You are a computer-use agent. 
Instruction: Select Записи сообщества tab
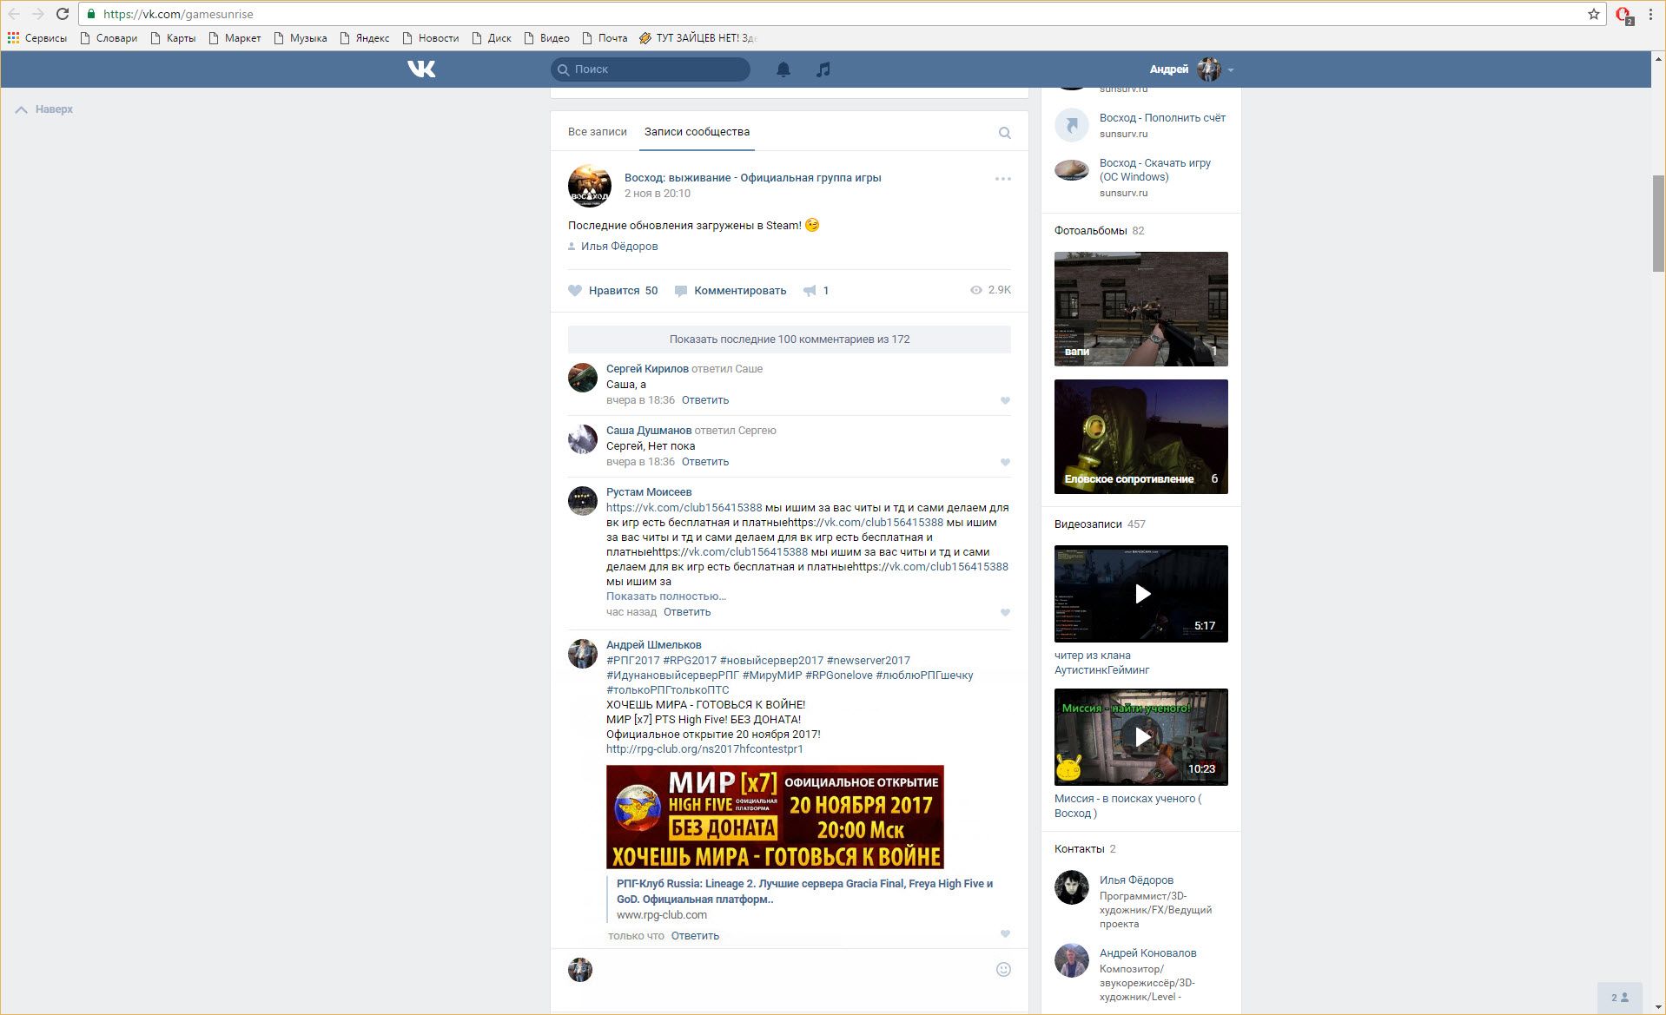697,132
